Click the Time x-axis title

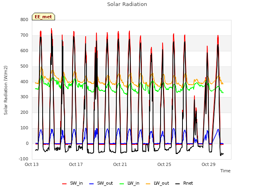pyautogui.click(x=226, y=171)
